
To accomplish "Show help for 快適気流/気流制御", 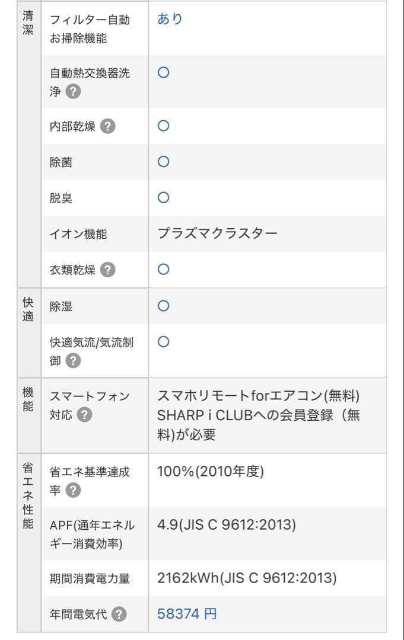I will (73, 360).
